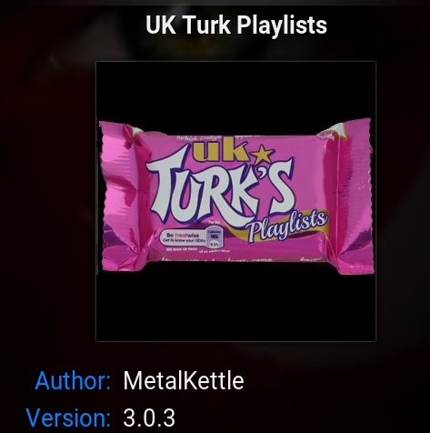Image resolution: width=430 pixels, height=433 pixels.
Task: Click the purple "Playlists" script text
Action: pyautogui.click(x=287, y=227)
